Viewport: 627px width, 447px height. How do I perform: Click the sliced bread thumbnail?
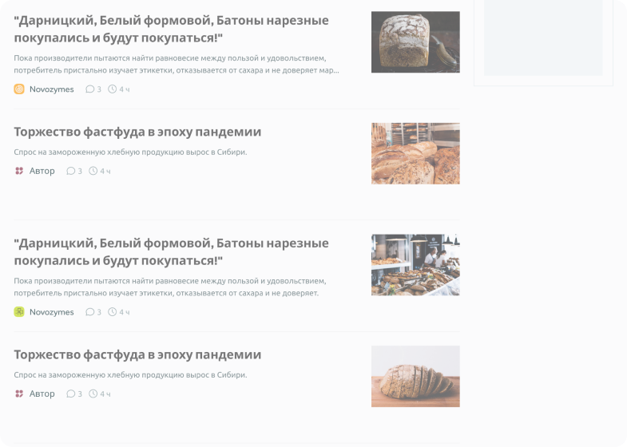pyautogui.click(x=415, y=376)
